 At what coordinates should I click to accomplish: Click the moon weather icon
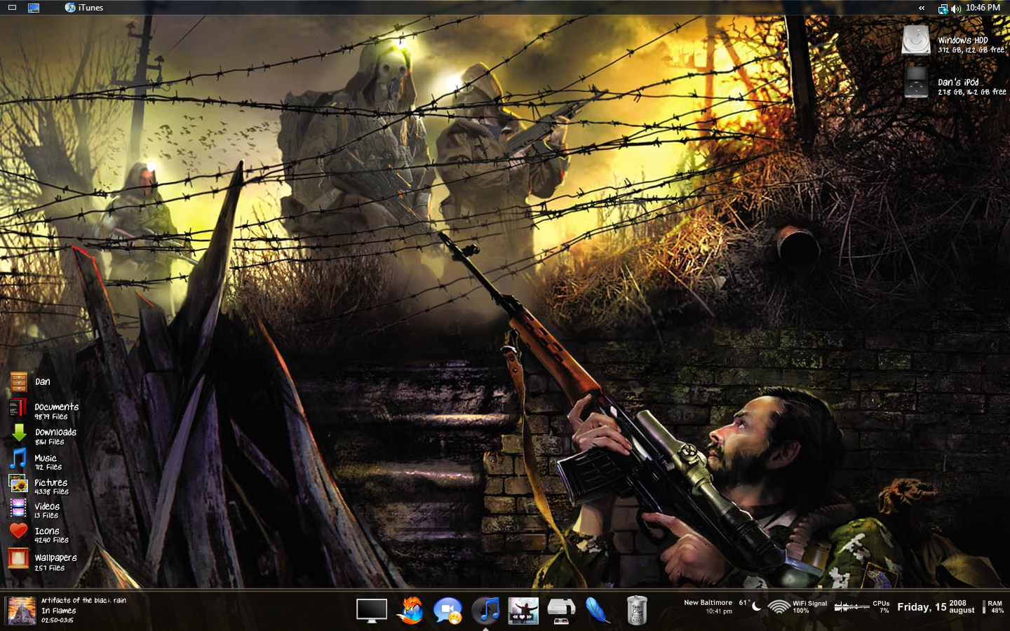pyautogui.click(x=757, y=606)
